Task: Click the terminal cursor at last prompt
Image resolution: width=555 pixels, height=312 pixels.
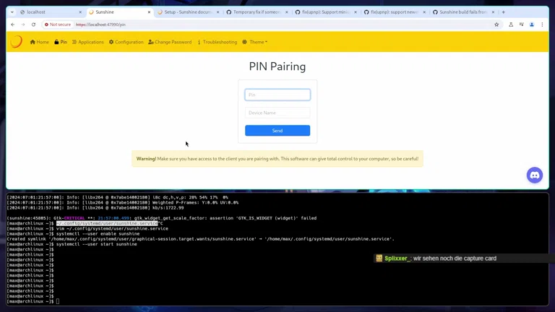Action: click(58, 301)
